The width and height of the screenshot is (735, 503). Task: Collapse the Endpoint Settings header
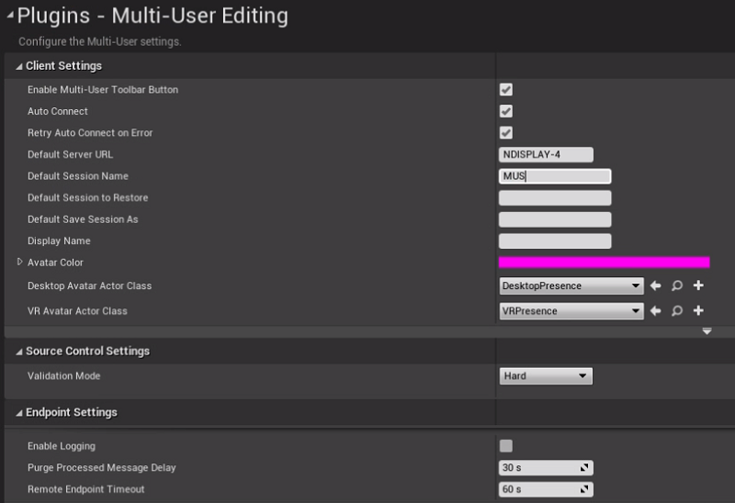click(18, 413)
